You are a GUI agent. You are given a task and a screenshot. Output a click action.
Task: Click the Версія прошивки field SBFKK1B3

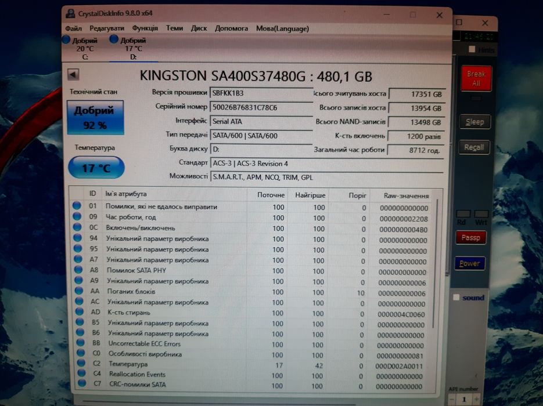[261, 93]
